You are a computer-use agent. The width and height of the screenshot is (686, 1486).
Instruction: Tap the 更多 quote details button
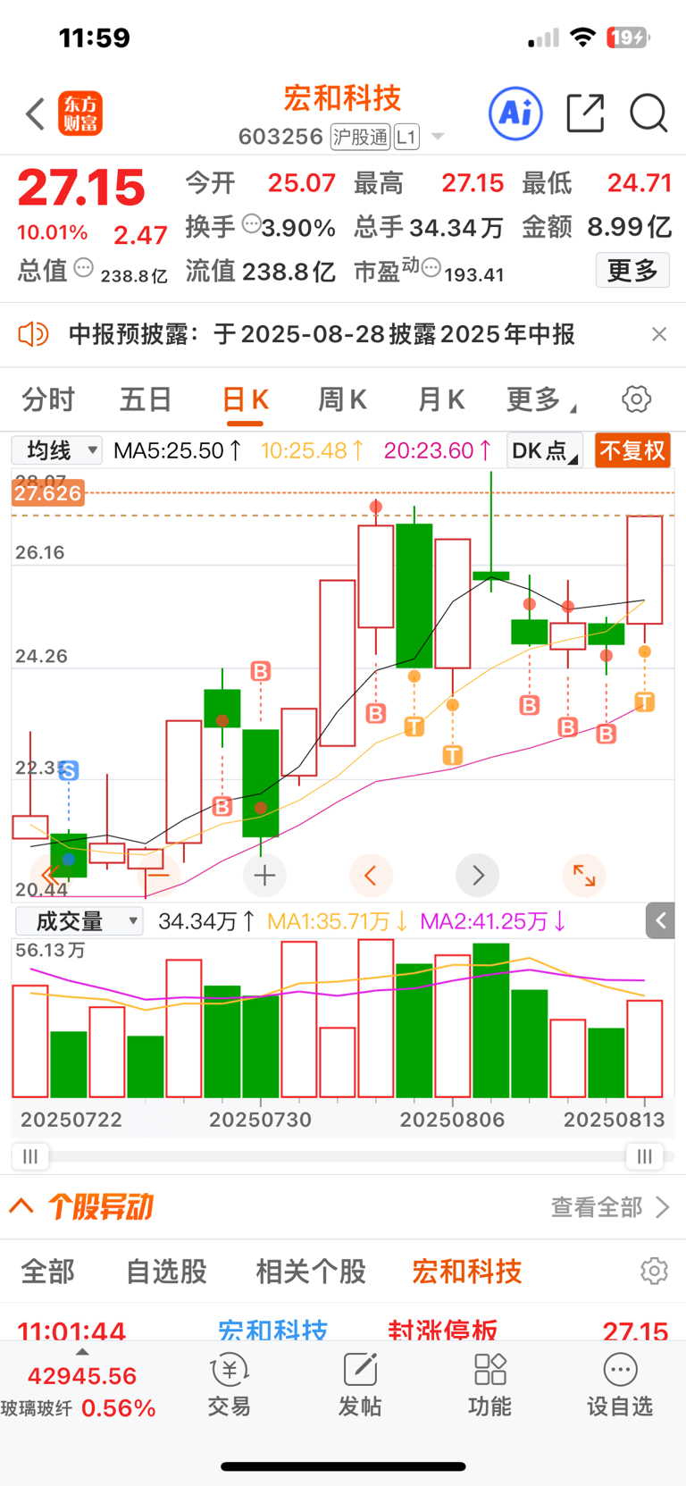pyautogui.click(x=632, y=270)
